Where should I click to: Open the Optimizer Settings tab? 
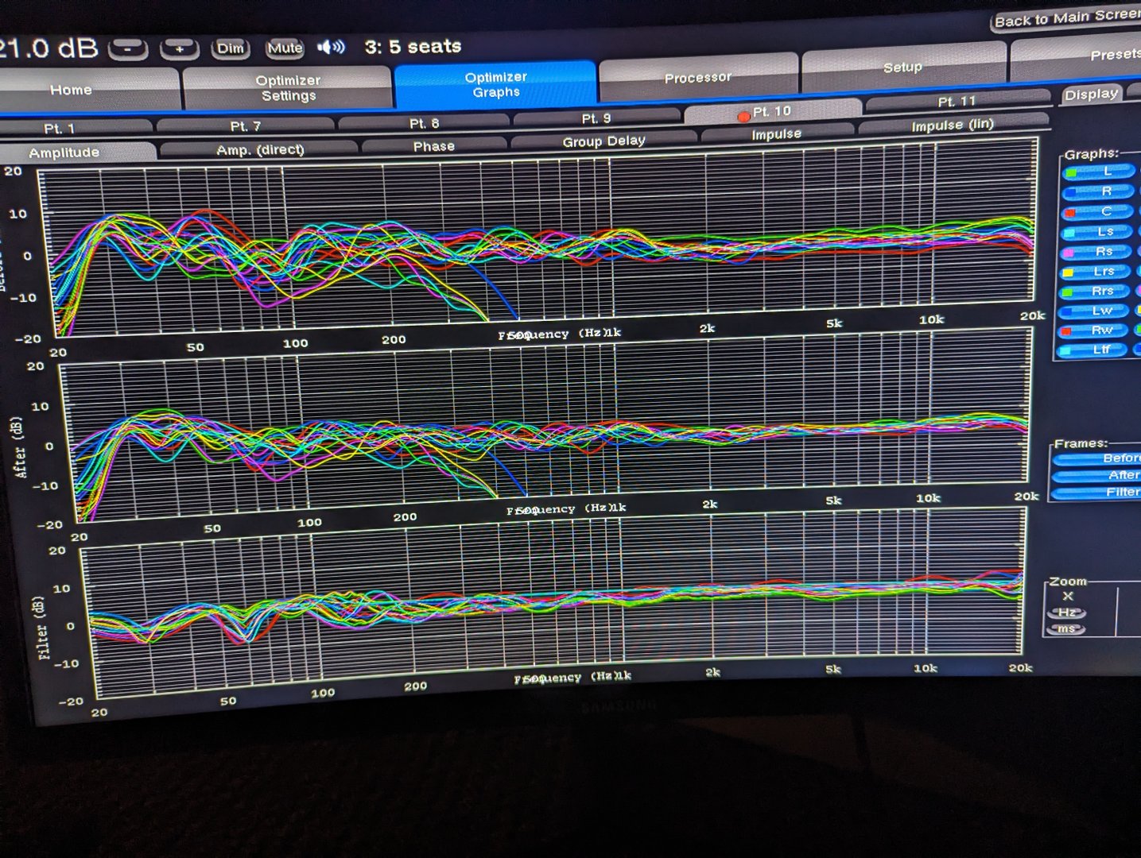(288, 88)
